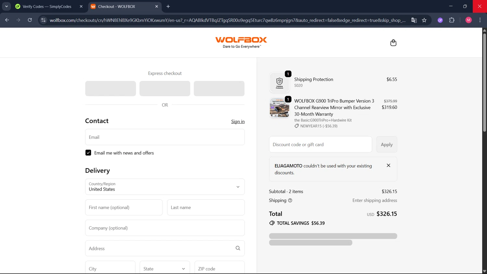Go forward in browser history

19,20
